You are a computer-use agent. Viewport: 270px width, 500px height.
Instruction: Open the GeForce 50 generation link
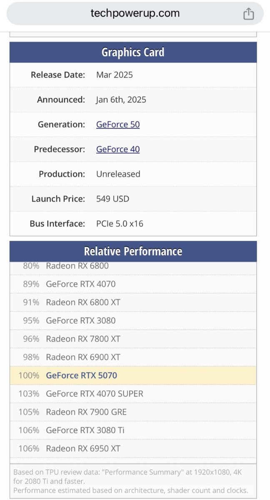tap(118, 124)
